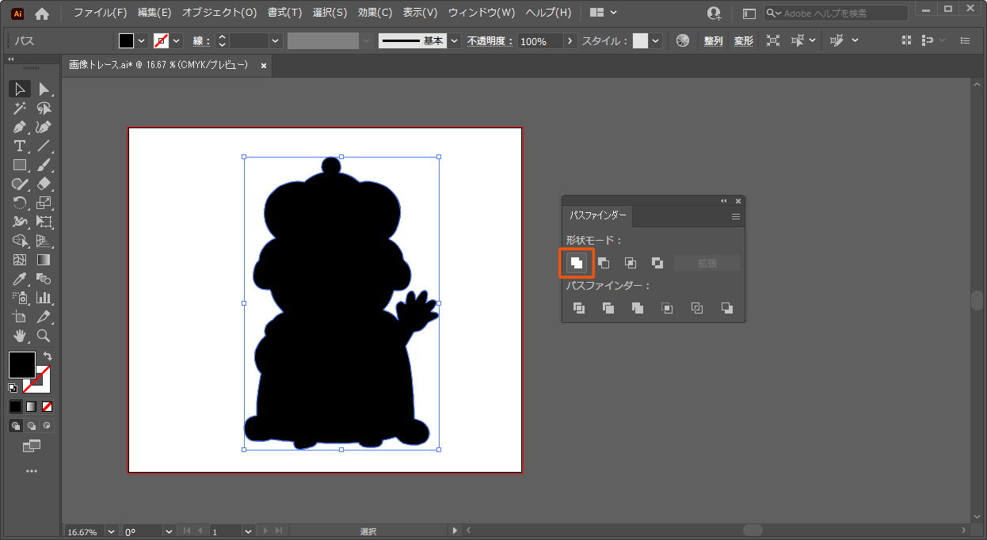Choose the Lasso tool
Image resolution: width=987 pixels, height=540 pixels.
coord(44,108)
